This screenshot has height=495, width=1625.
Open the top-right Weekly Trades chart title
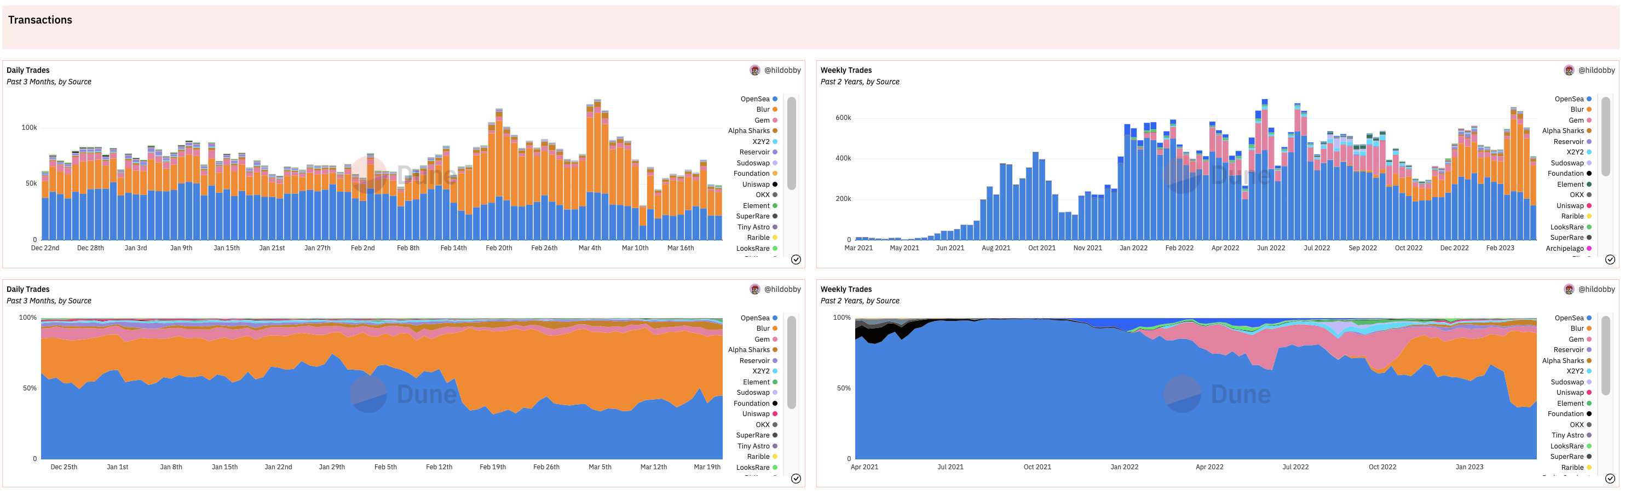click(845, 70)
